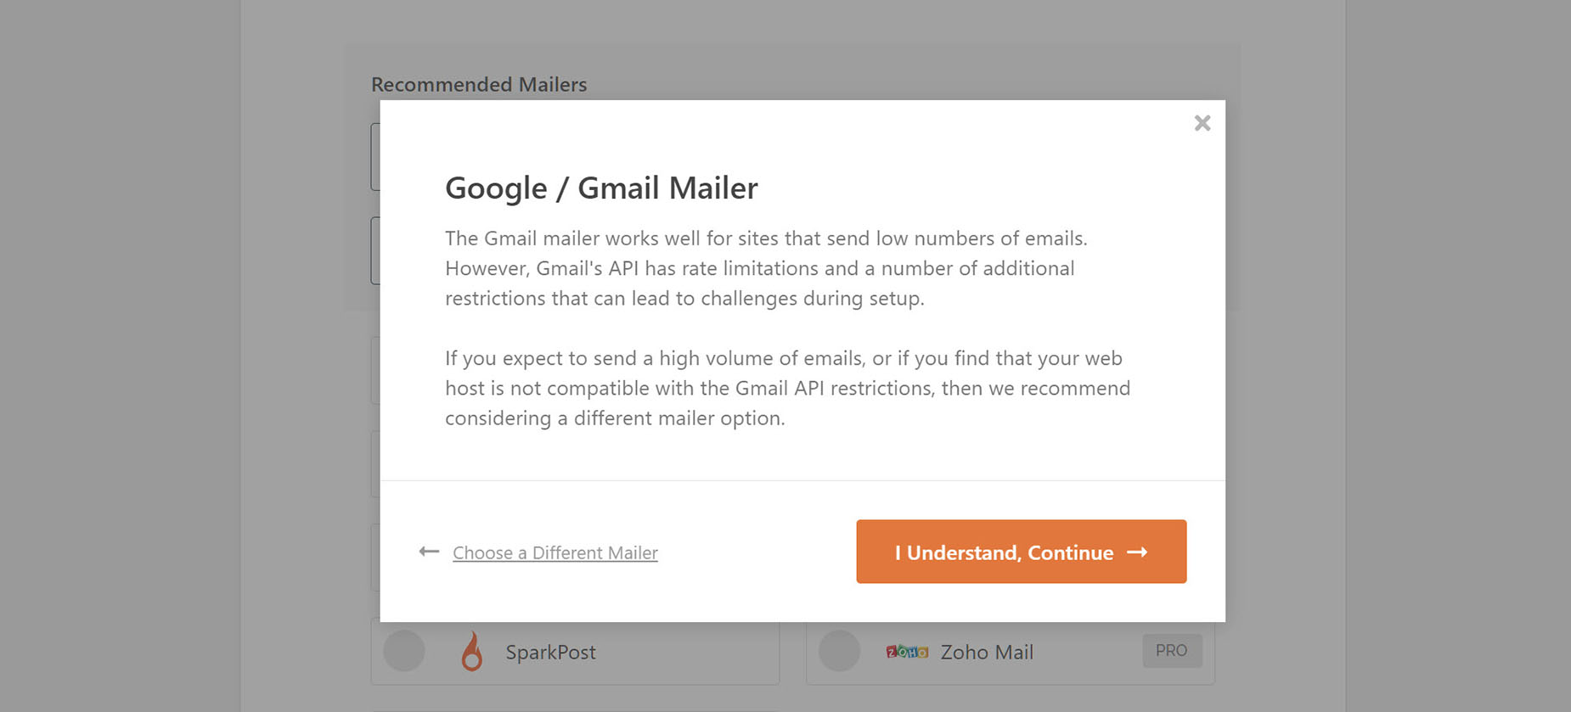
Task: Click the visible edge of the first recommended mailer card
Action: (375, 157)
